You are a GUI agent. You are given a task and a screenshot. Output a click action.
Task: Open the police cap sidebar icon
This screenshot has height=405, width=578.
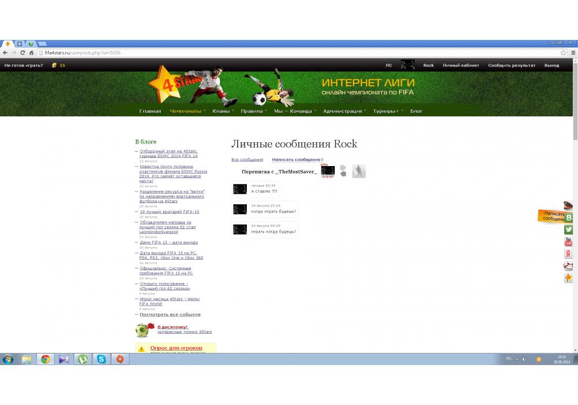[x=568, y=205]
